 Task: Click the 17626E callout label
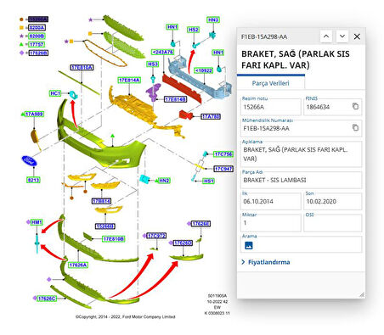pyautogui.click(x=200, y=224)
